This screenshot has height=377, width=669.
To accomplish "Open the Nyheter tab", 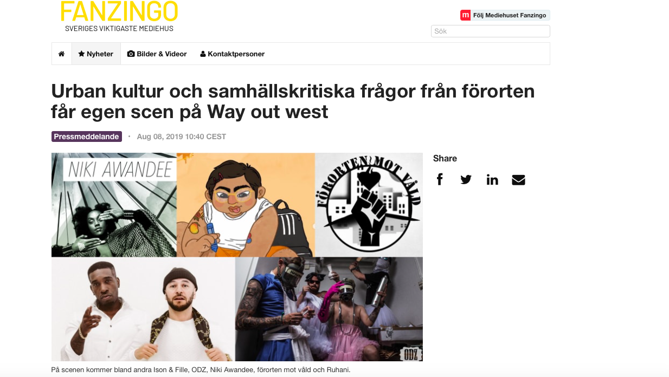I will (96, 54).
